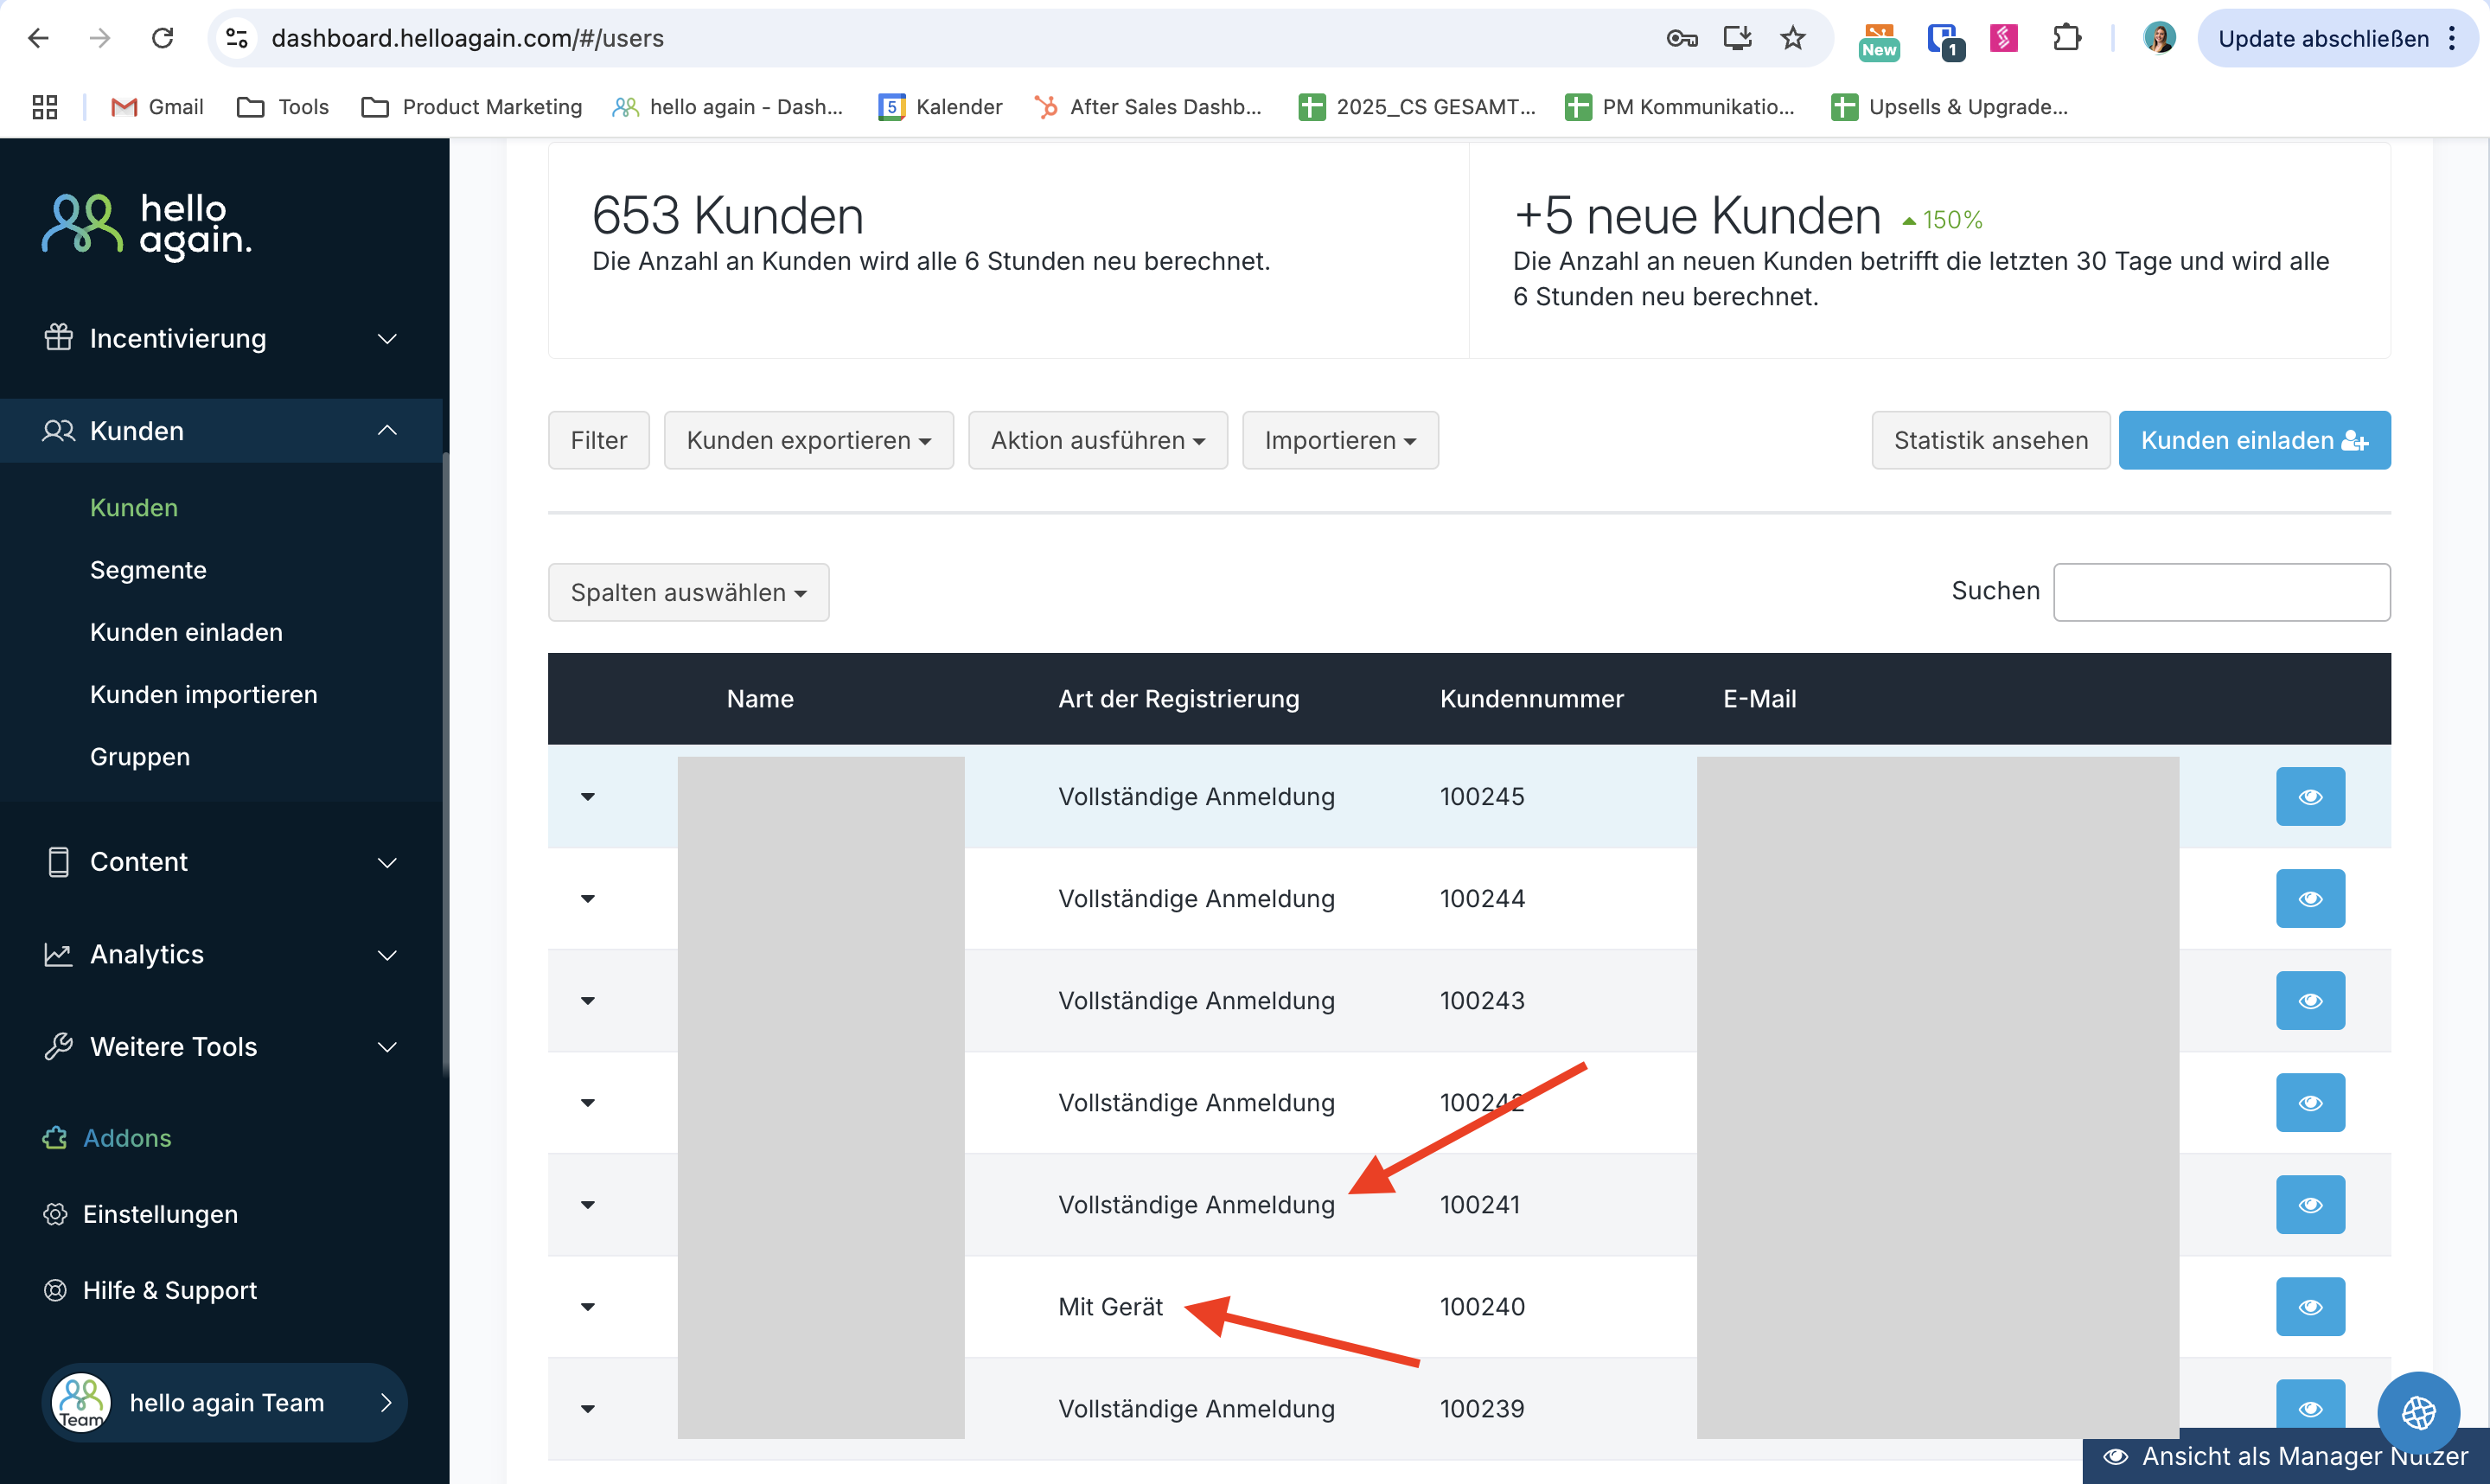Click the Suchen search input field

(x=2221, y=592)
